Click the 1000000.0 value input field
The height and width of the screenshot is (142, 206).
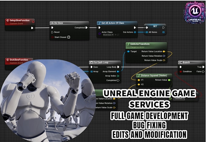pyautogui.click(x=179, y=98)
